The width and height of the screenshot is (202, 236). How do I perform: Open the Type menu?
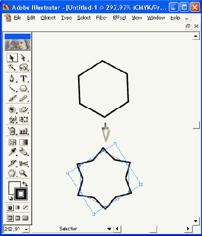click(x=66, y=18)
